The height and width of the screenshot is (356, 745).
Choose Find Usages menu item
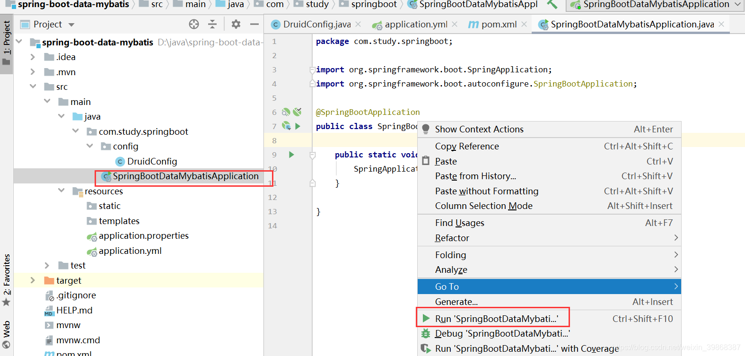(x=549, y=223)
